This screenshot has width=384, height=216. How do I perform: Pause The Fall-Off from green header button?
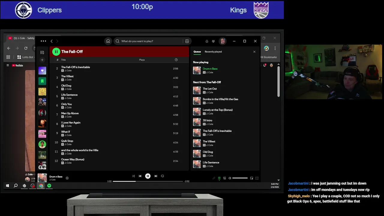[x=56, y=52]
